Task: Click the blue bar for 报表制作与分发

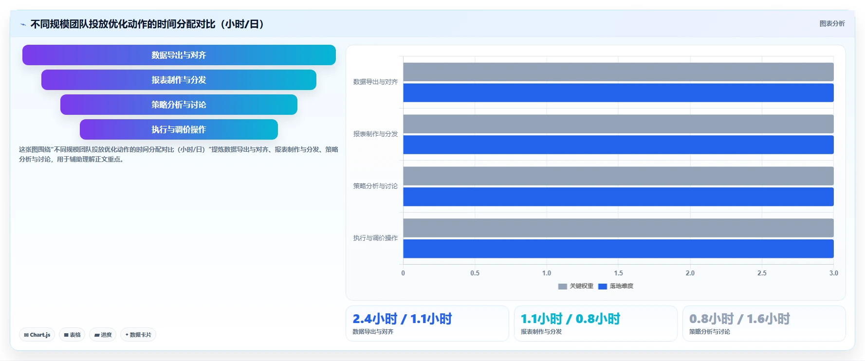Action: (618, 145)
